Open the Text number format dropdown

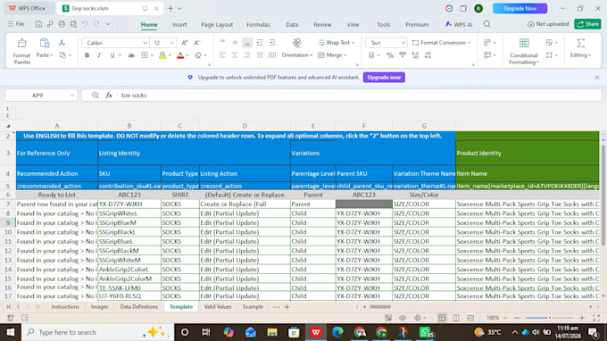coord(403,43)
